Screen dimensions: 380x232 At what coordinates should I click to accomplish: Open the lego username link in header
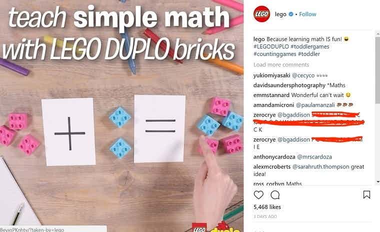click(280, 14)
